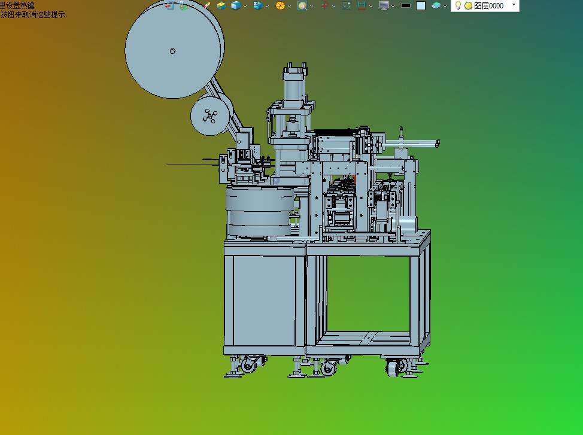Click the yellow-topped box icon

pyautogui.click(x=221, y=5)
